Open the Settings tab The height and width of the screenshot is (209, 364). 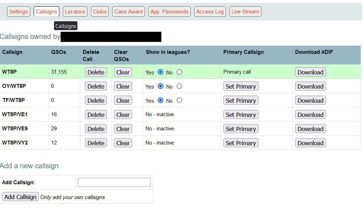(18, 12)
